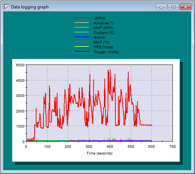The width and height of the screenshot is (195, 174).
Task: Select the Oxygen (Volts) legend label
Action: pyautogui.click(x=106, y=52)
